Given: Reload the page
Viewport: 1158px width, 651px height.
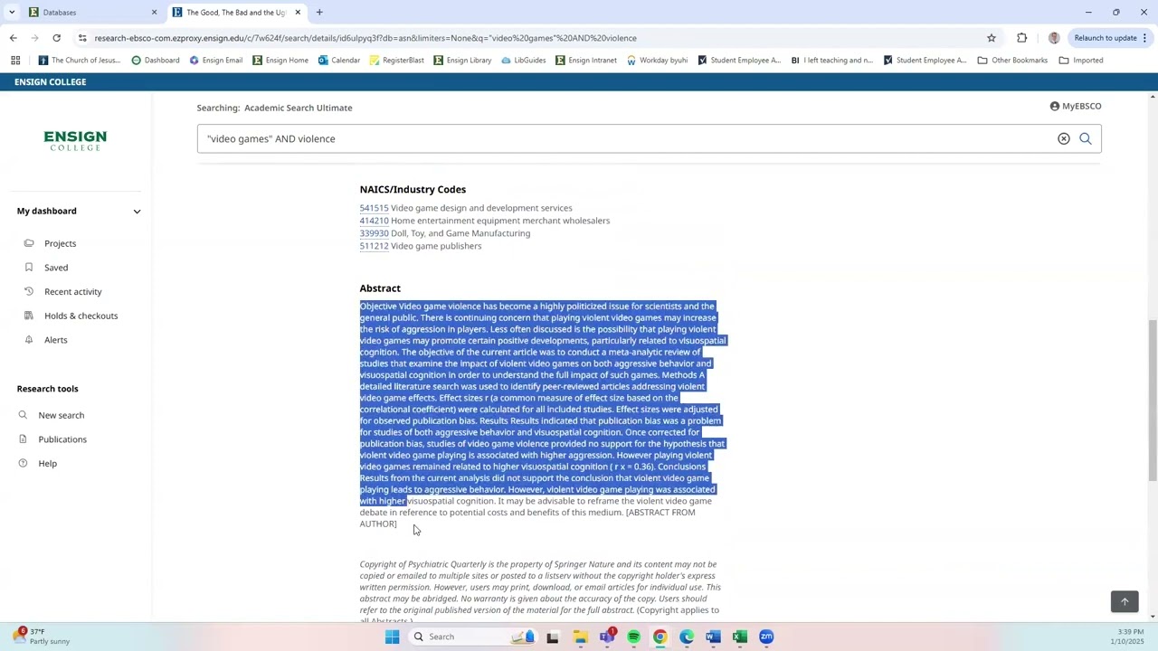Looking at the screenshot, I should pyautogui.click(x=56, y=38).
